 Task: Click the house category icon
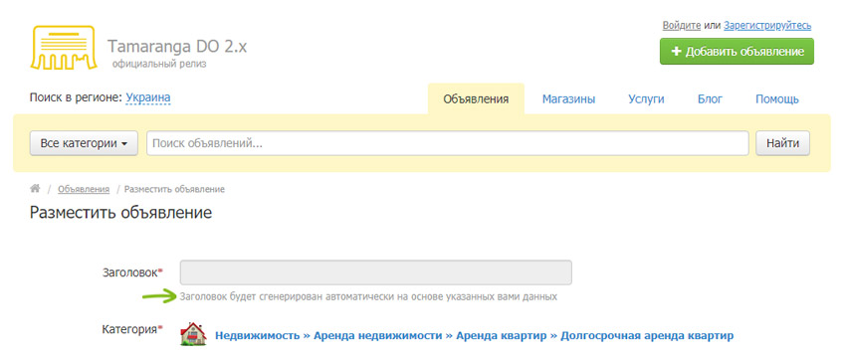click(193, 334)
